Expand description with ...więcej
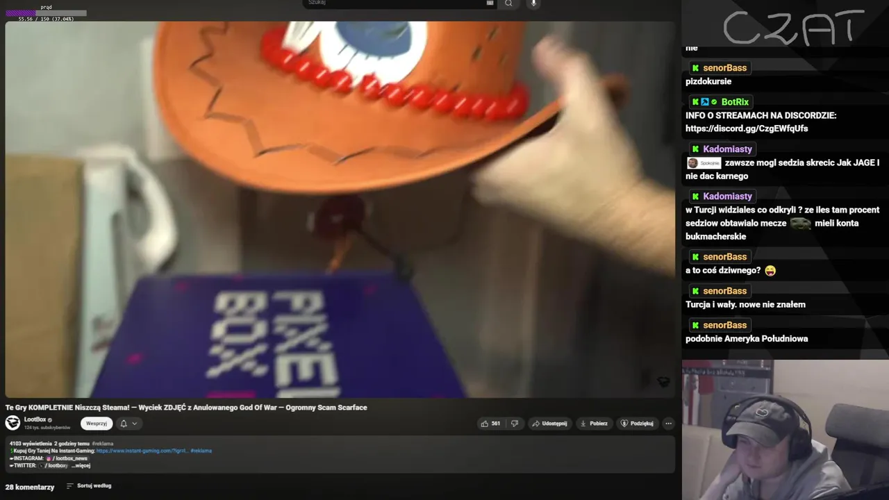Screen dimensions: 889x500 coord(81,465)
